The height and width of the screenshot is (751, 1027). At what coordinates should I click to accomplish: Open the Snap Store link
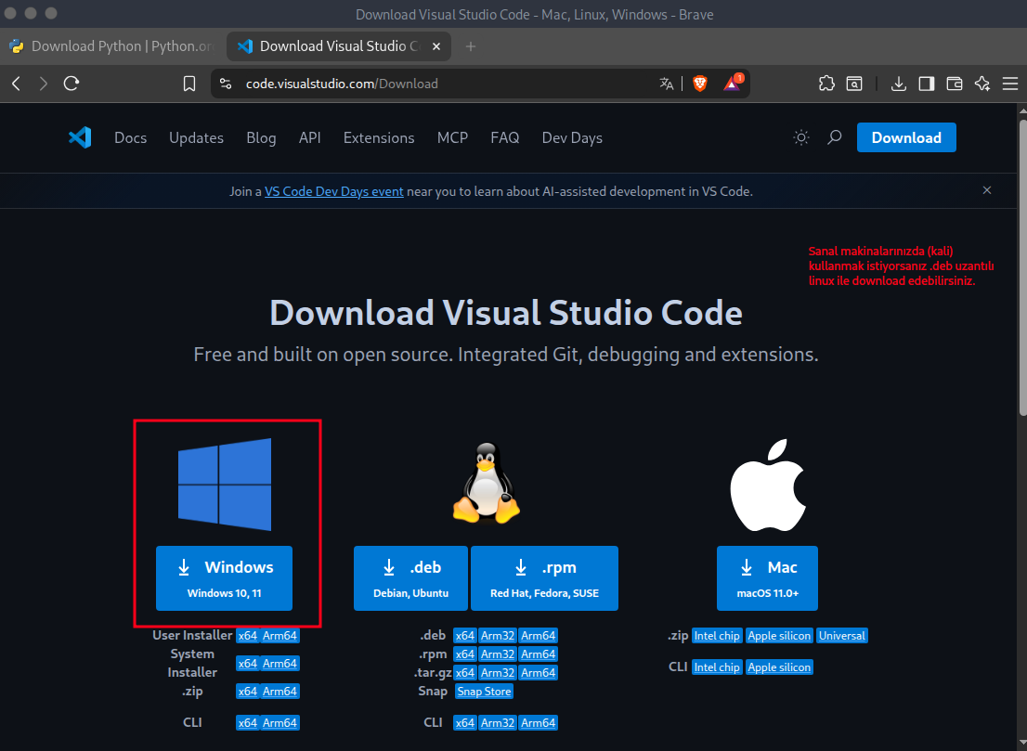(484, 692)
